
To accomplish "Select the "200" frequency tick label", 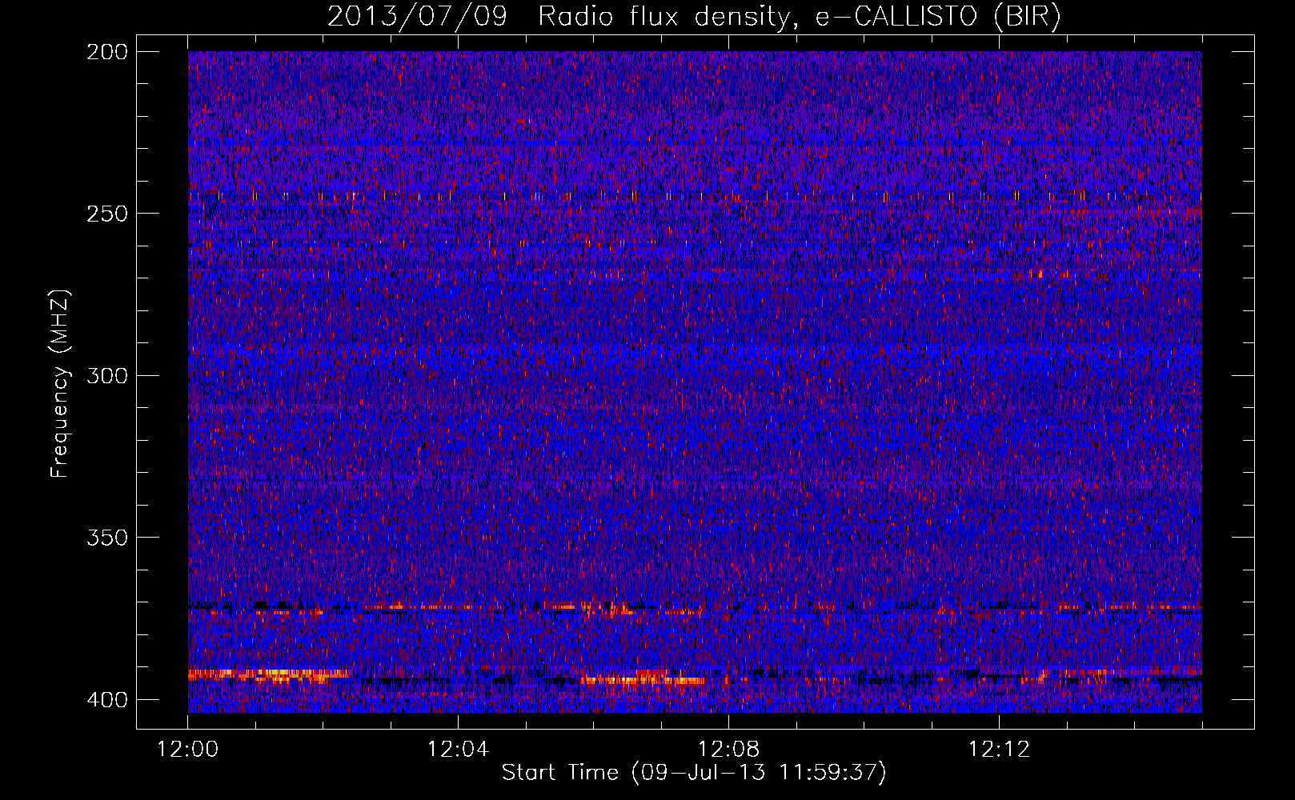I will point(106,52).
